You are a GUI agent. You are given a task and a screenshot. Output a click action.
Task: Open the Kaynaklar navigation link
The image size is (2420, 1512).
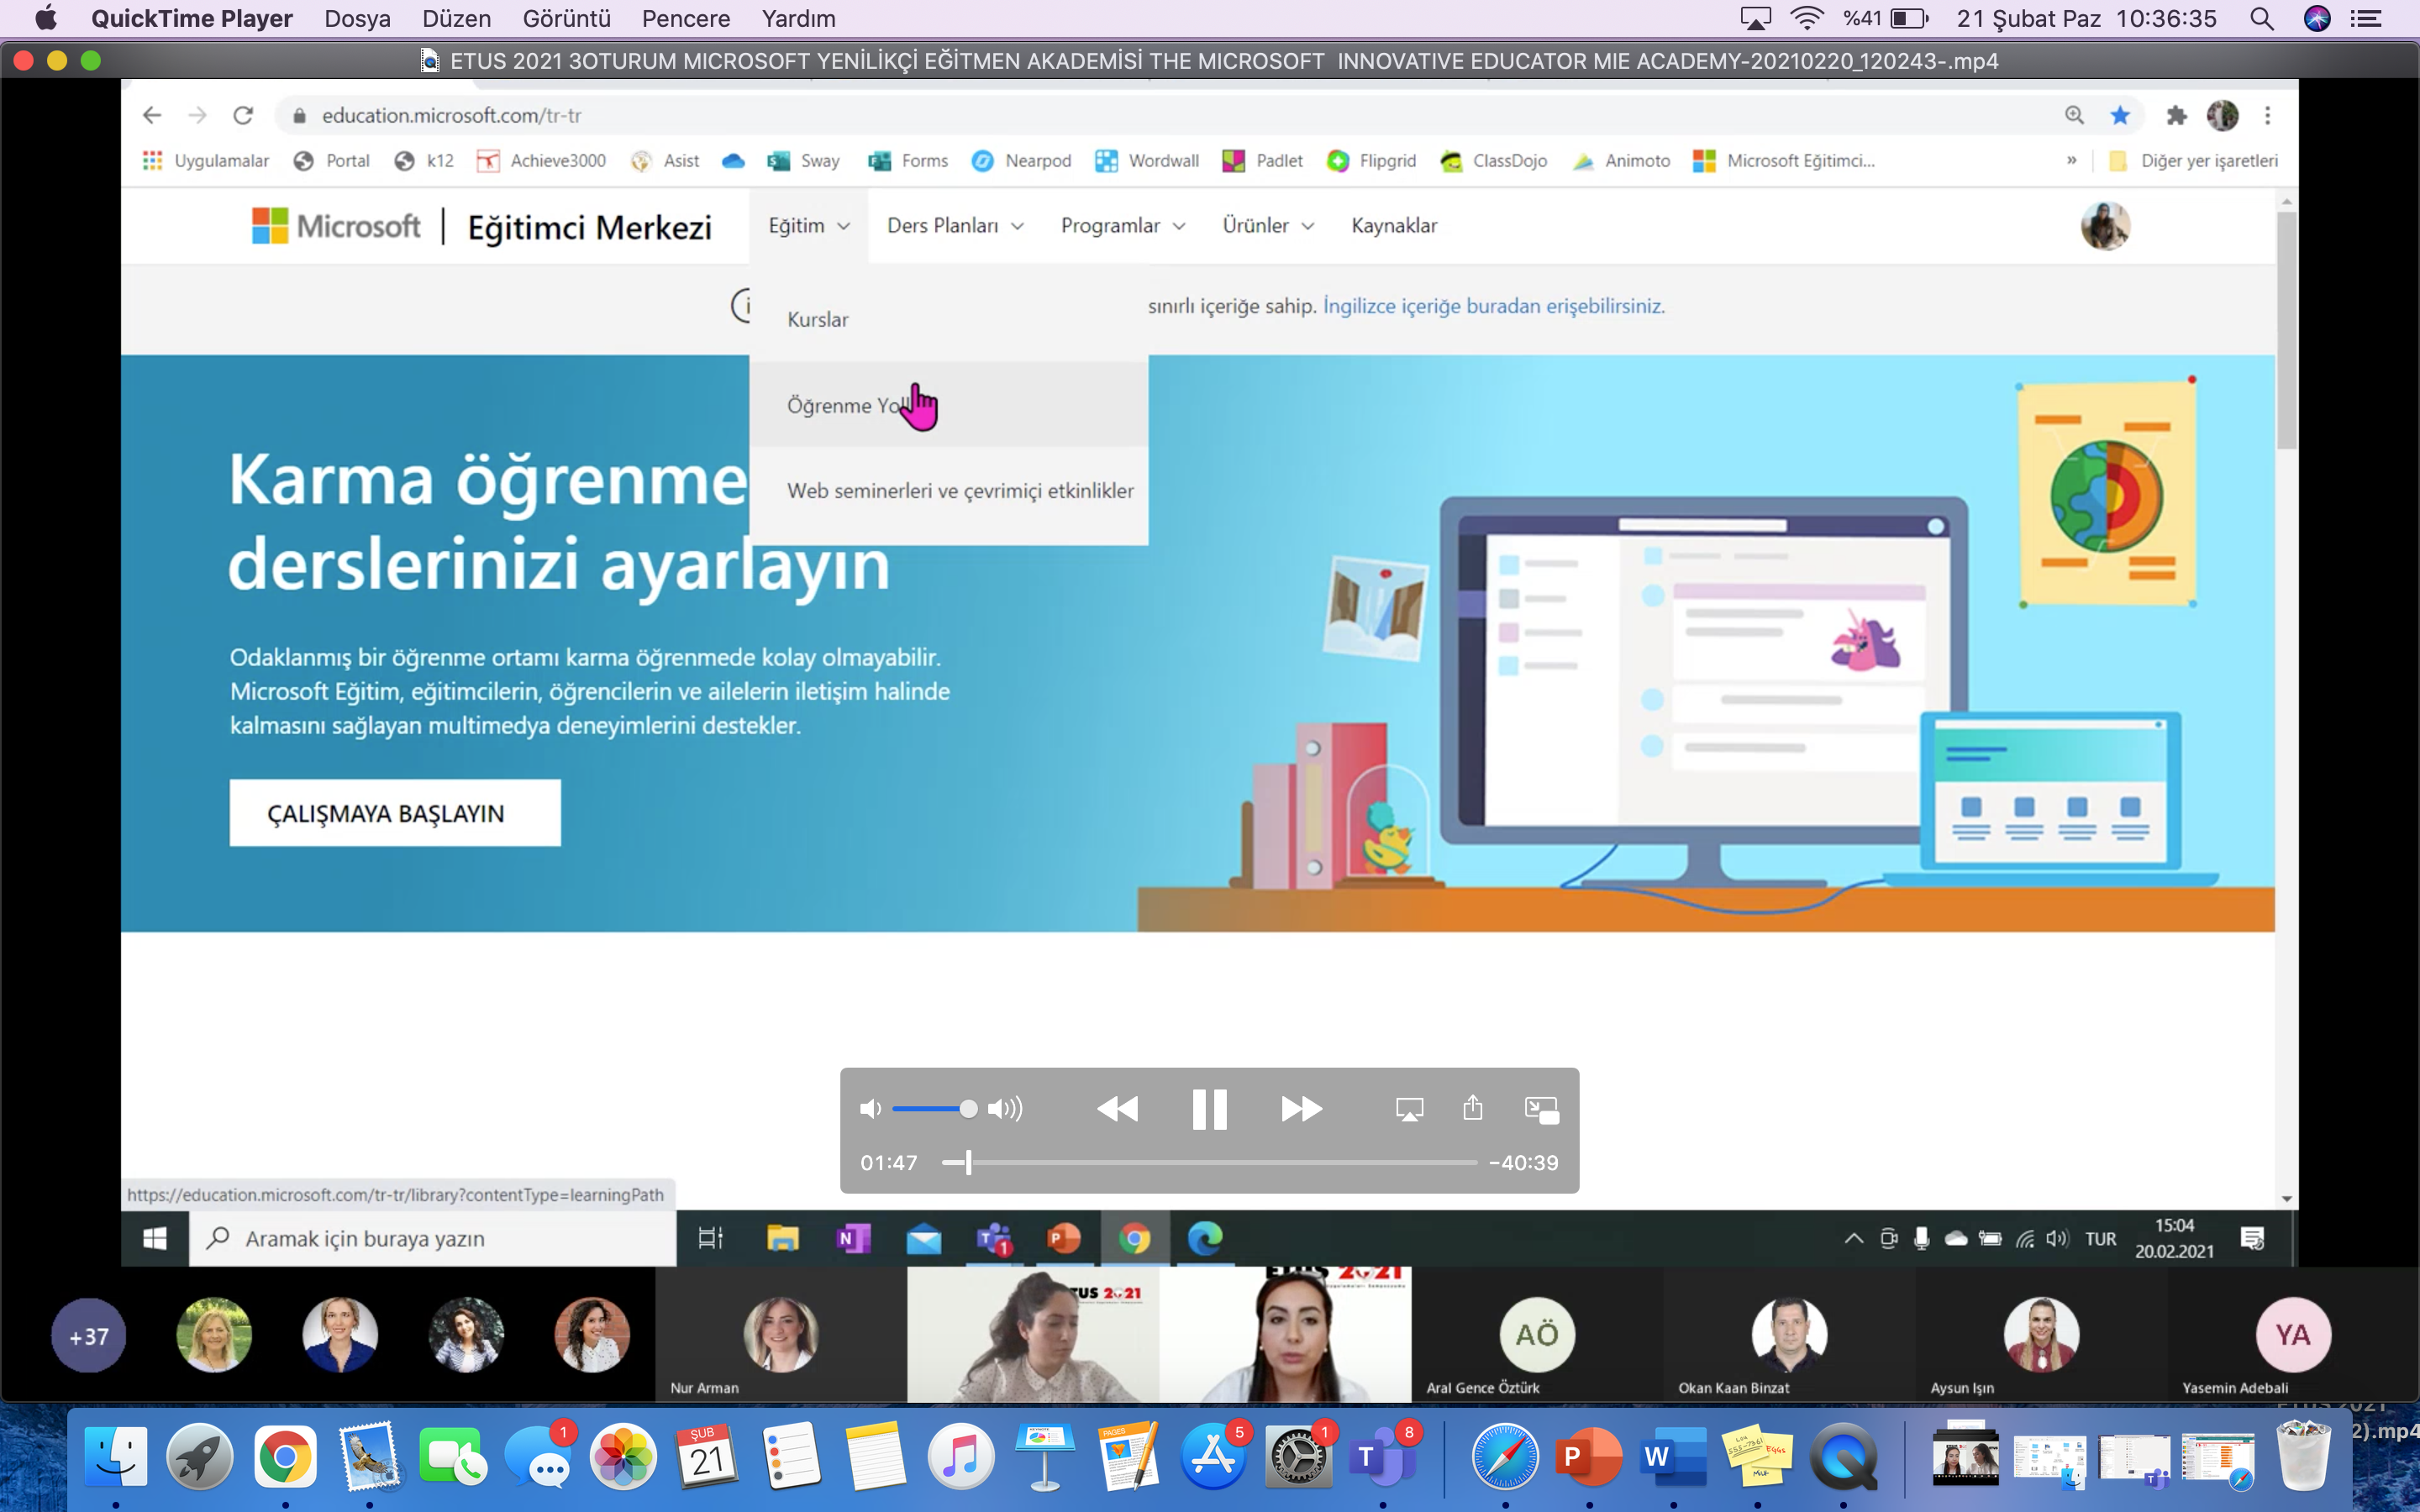(1394, 226)
